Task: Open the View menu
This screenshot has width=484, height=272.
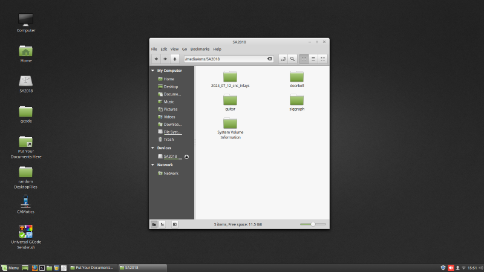Action: click(174, 49)
